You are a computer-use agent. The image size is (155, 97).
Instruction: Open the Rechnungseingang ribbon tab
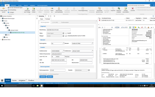[x=42, y=5]
